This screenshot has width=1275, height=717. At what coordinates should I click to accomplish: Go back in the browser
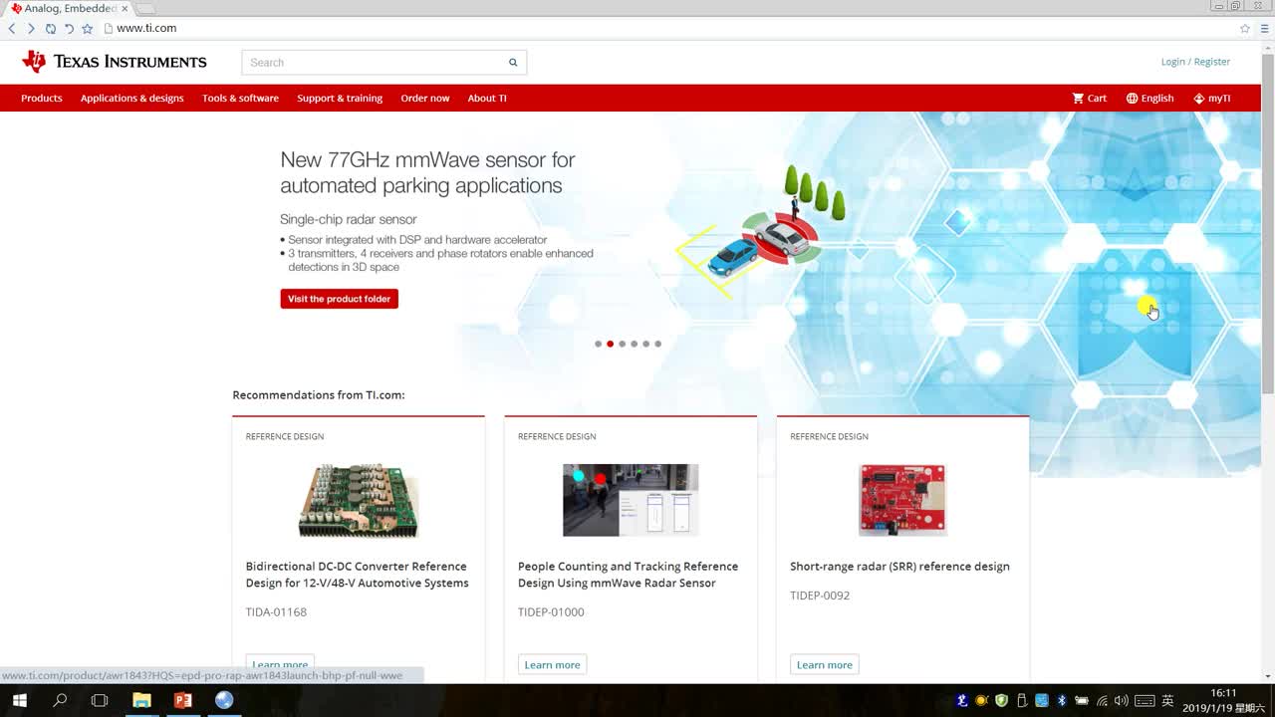12,29
